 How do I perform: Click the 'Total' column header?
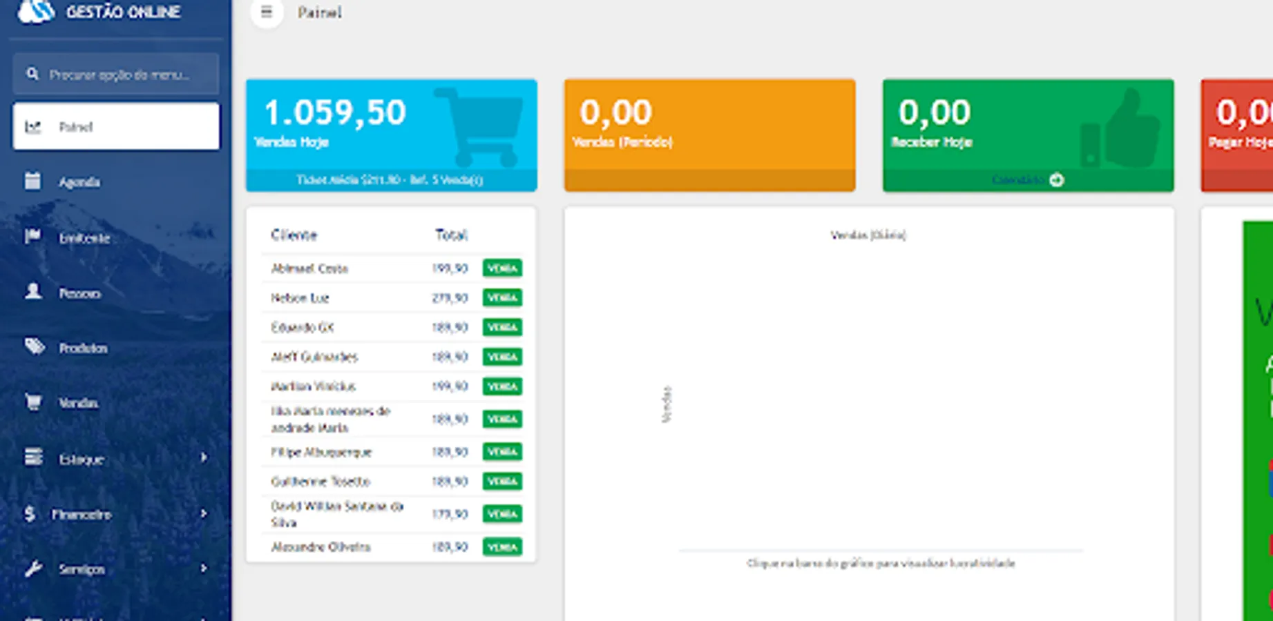(x=451, y=235)
